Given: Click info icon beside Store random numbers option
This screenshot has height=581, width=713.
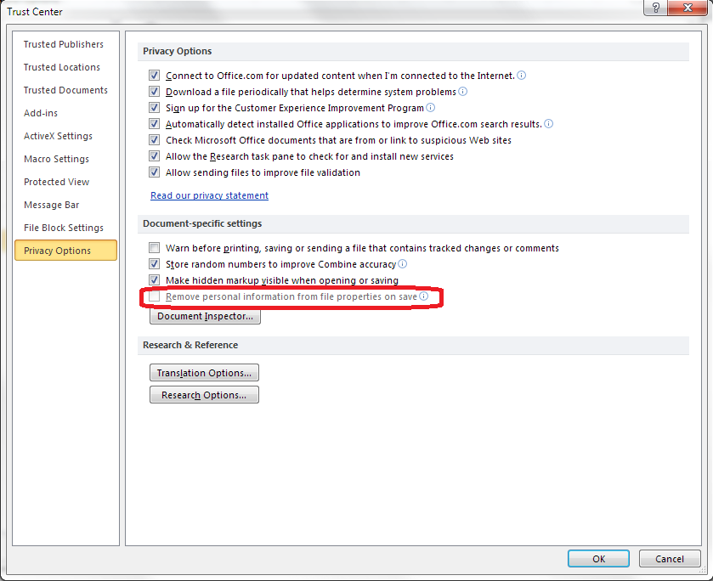Looking at the screenshot, I should (x=403, y=264).
